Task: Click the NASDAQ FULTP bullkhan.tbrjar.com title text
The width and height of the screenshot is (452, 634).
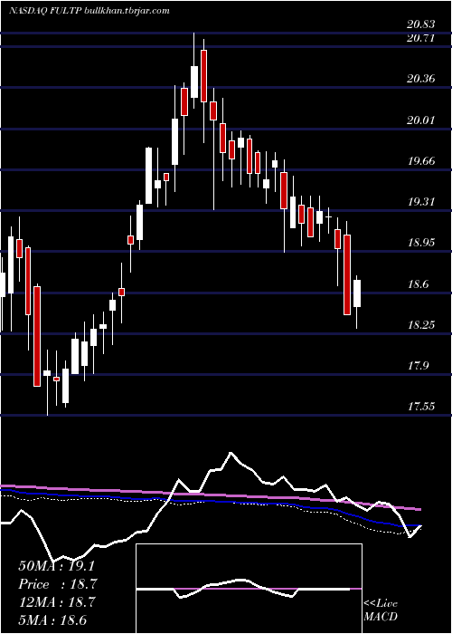Action: (89, 11)
